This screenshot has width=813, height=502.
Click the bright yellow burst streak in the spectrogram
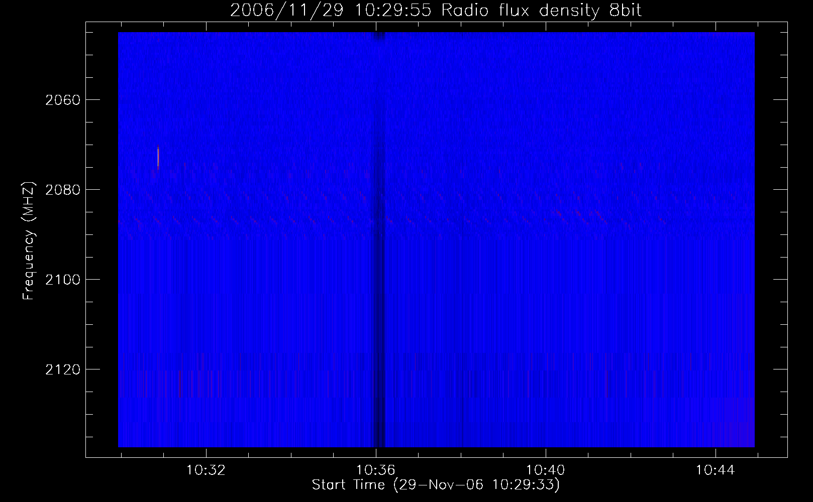[x=158, y=158]
